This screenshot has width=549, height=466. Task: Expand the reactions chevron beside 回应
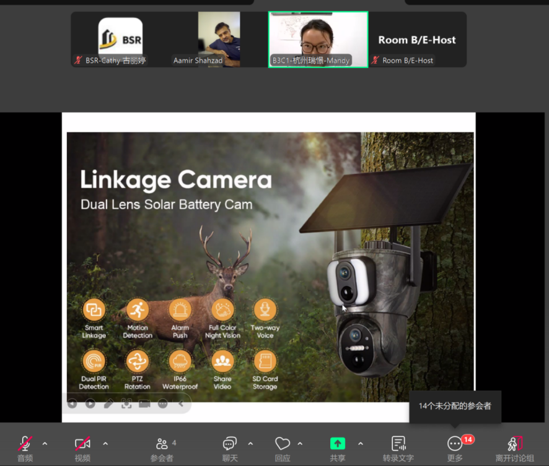click(x=300, y=444)
